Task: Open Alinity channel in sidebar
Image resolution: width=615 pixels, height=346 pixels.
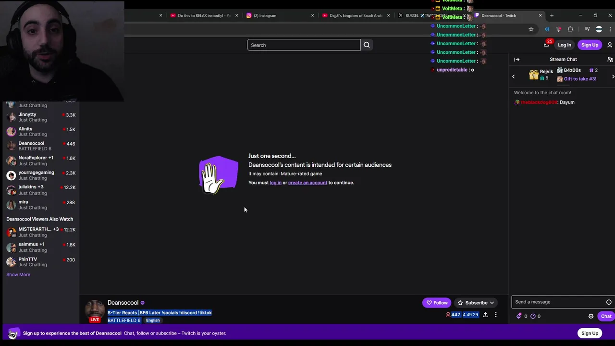Action: pos(41,132)
